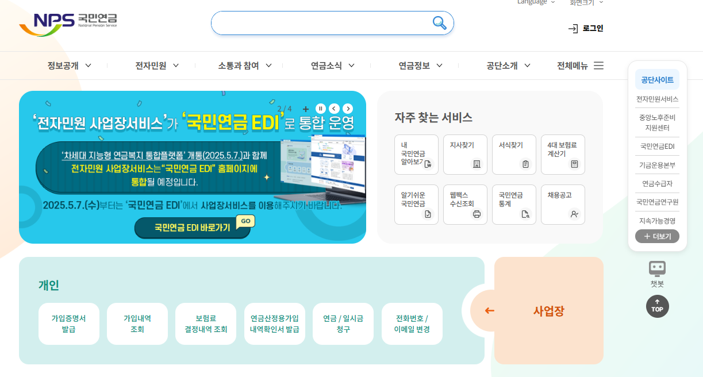Viewport: 703px width, 377px height.
Task: Open the 챗봇 chatbot icon
Action: click(x=657, y=270)
